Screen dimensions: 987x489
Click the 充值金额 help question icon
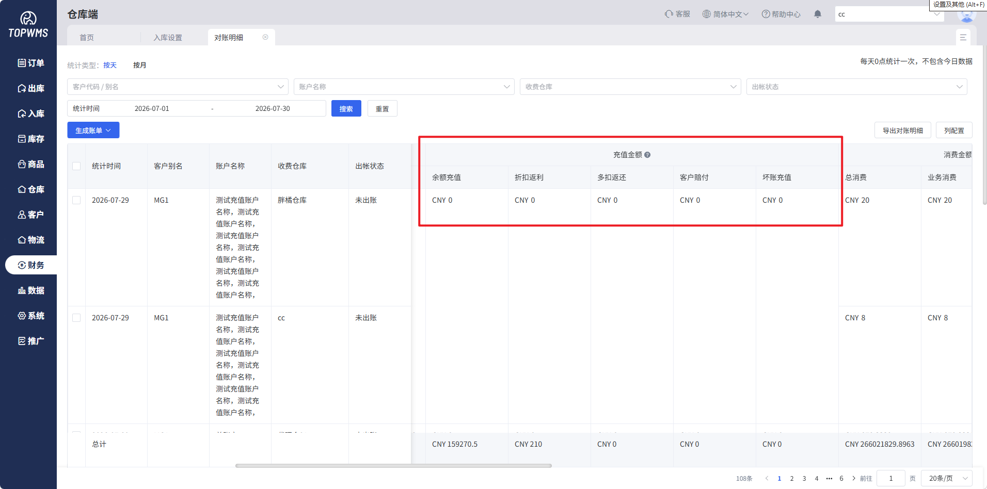(x=647, y=155)
